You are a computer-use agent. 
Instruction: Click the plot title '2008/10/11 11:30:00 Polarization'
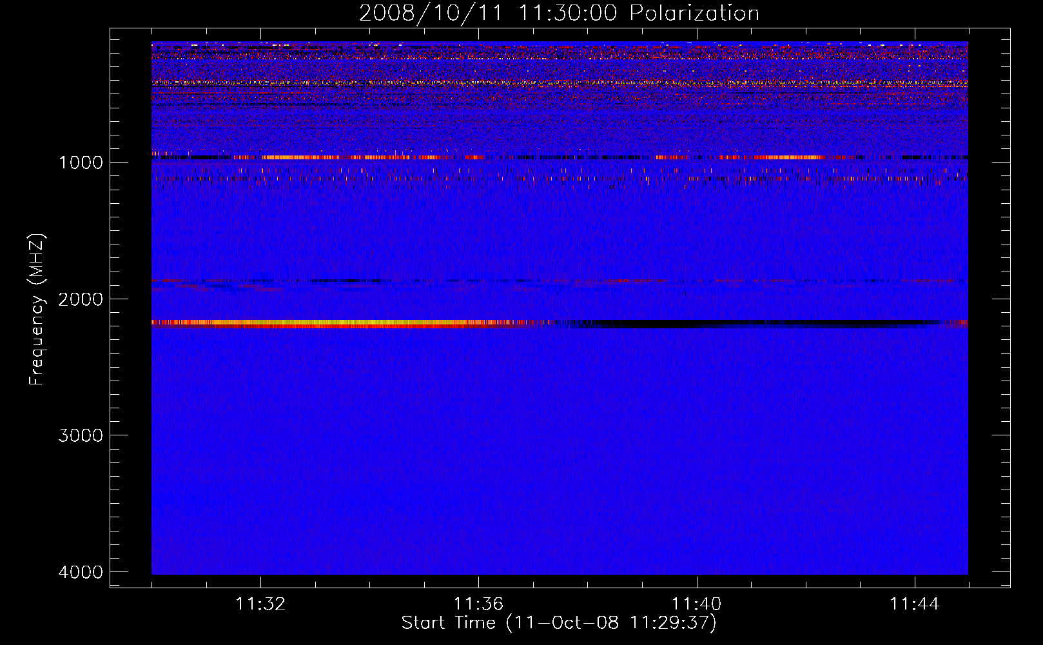[x=559, y=14]
